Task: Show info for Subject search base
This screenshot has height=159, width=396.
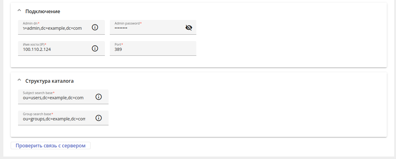Action: [98, 97]
